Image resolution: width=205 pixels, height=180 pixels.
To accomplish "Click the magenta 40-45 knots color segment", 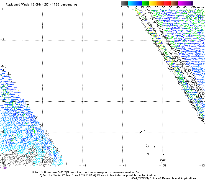I will (x=182, y=3).
